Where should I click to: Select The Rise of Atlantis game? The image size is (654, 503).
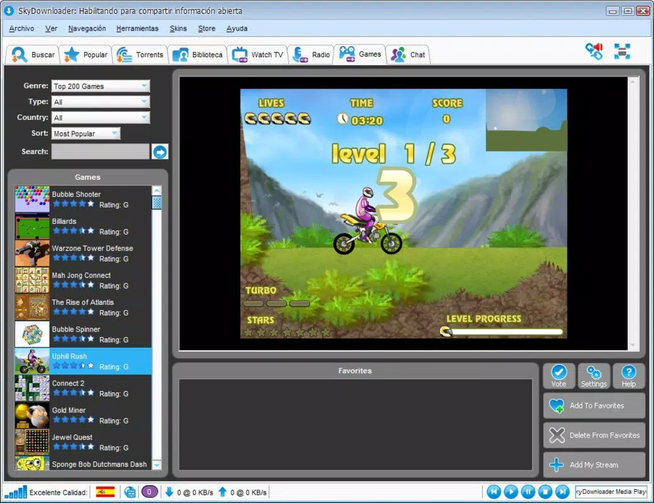(x=83, y=307)
